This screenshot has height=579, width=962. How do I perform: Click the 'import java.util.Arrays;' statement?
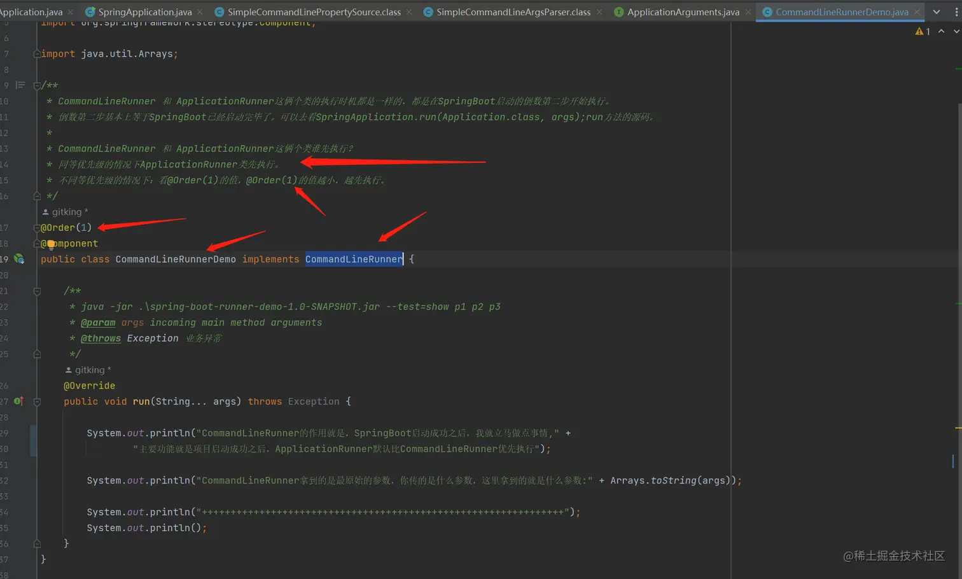click(109, 54)
